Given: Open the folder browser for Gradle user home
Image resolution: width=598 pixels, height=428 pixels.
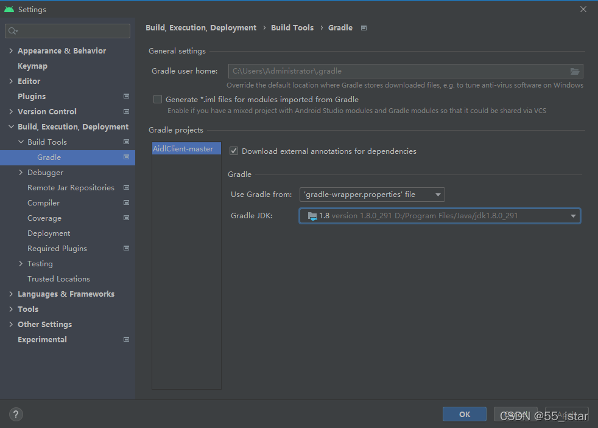Looking at the screenshot, I should tap(574, 71).
